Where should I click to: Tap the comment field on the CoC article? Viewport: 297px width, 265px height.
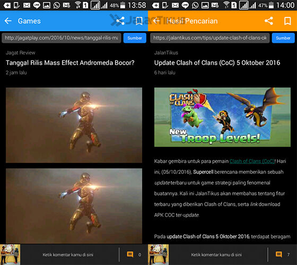[216, 254]
